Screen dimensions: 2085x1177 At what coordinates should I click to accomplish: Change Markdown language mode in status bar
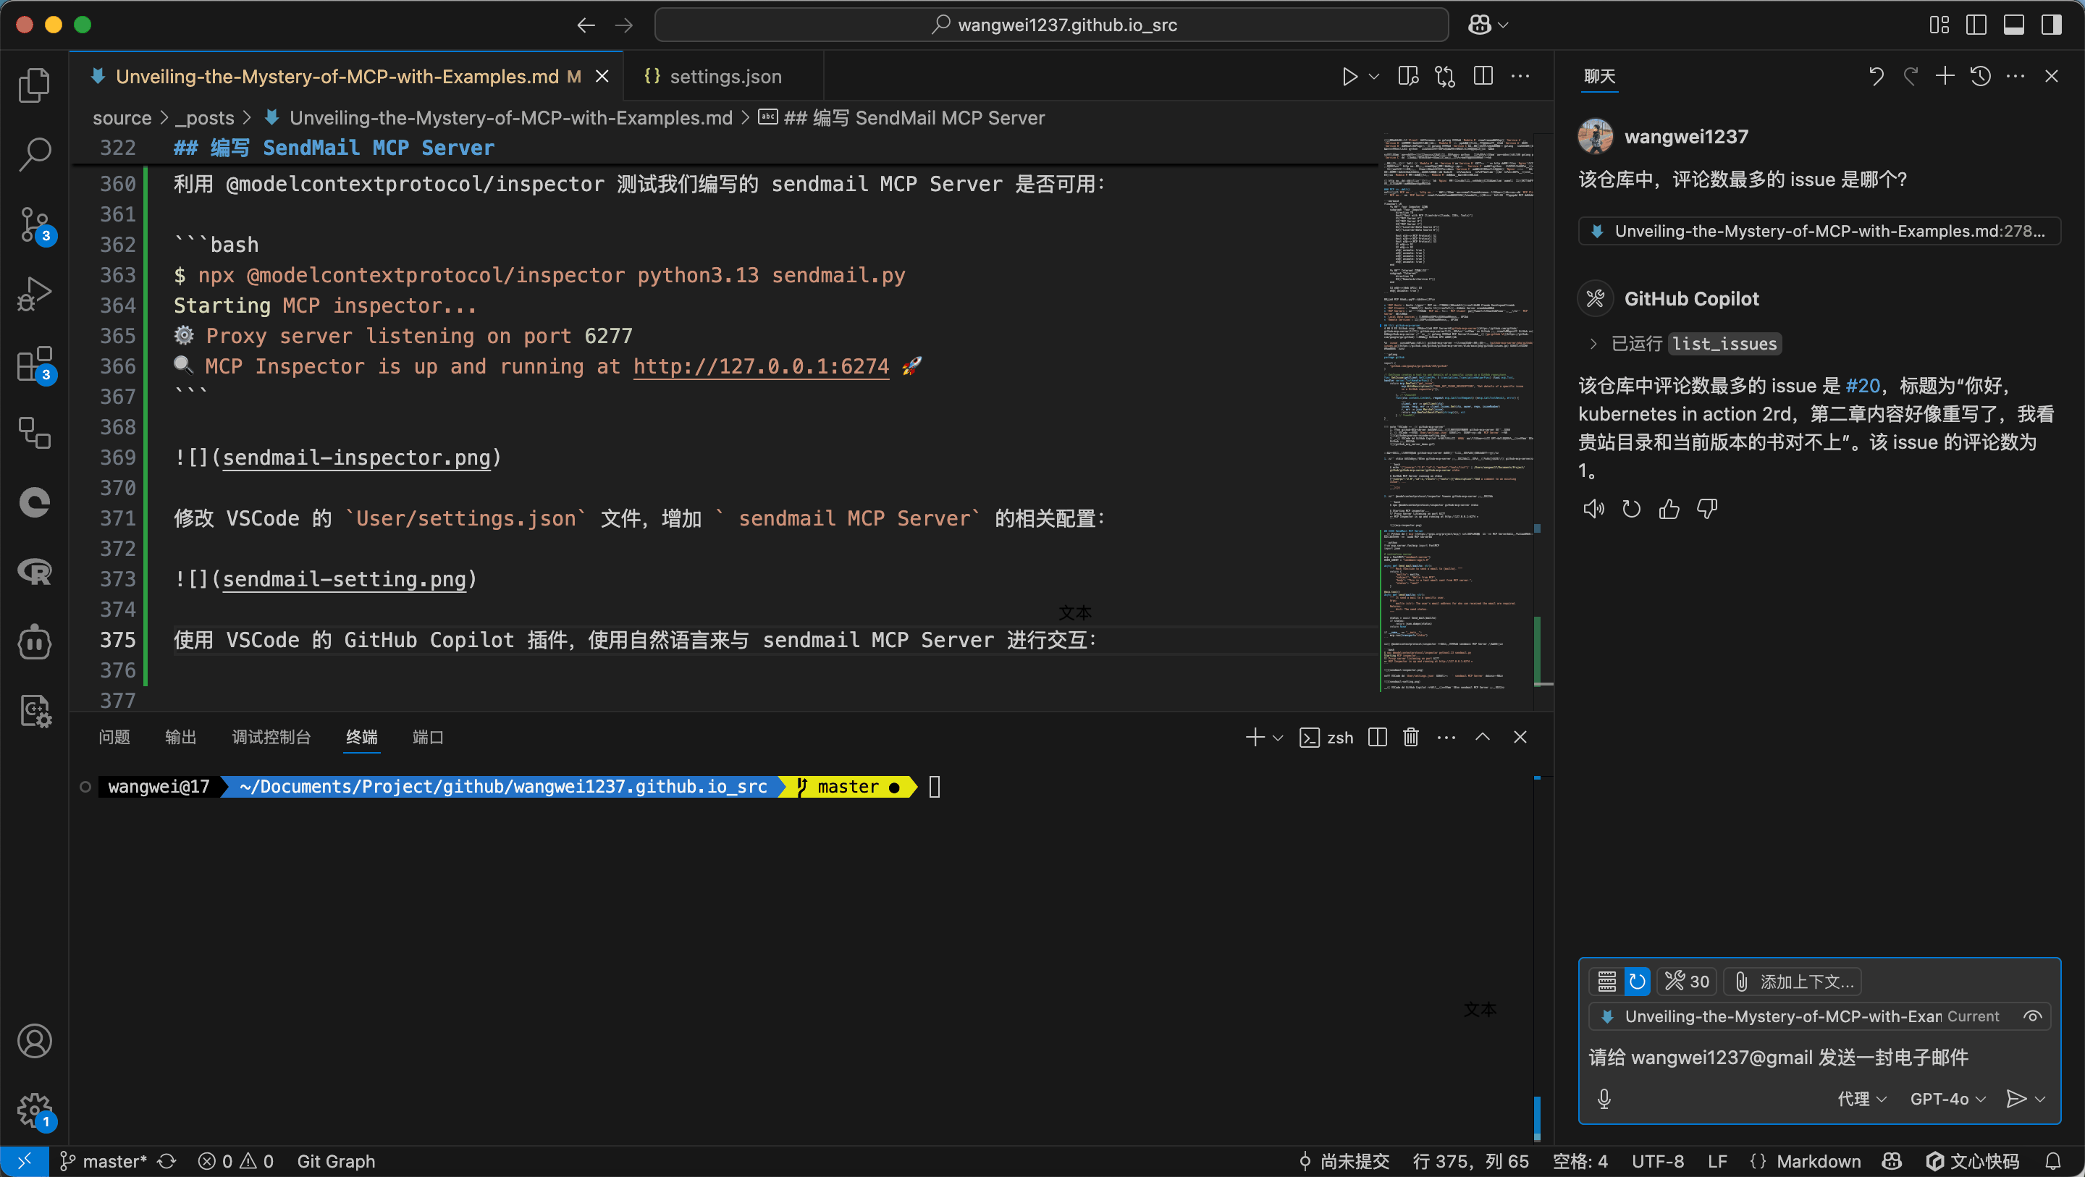coord(1819,1162)
